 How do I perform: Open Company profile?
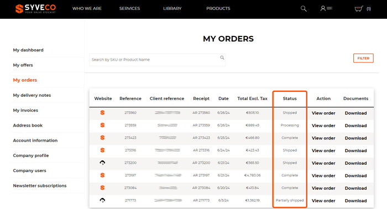[x=31, y=155]
